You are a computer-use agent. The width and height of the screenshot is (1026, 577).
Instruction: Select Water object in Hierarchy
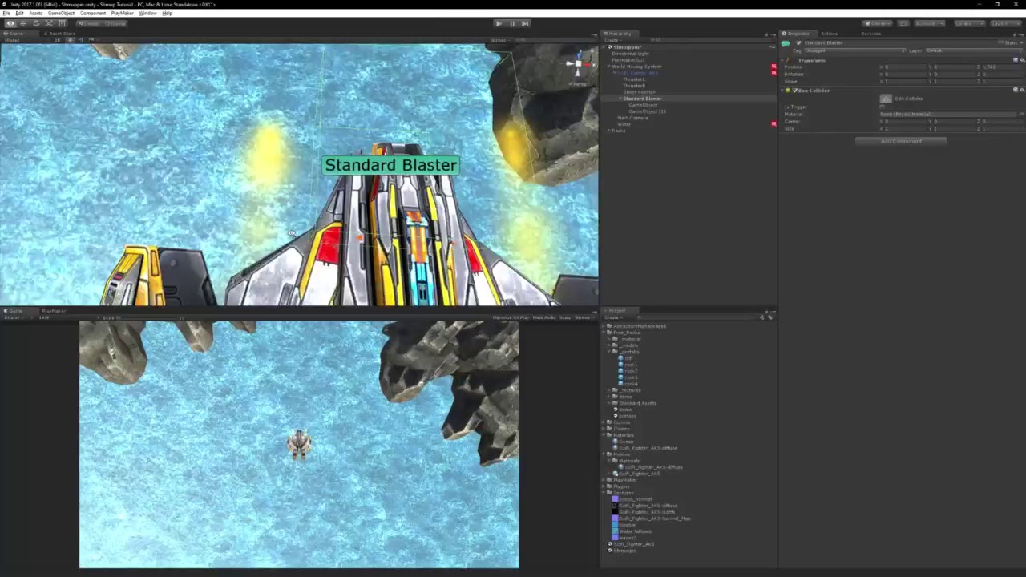(624, 124)
